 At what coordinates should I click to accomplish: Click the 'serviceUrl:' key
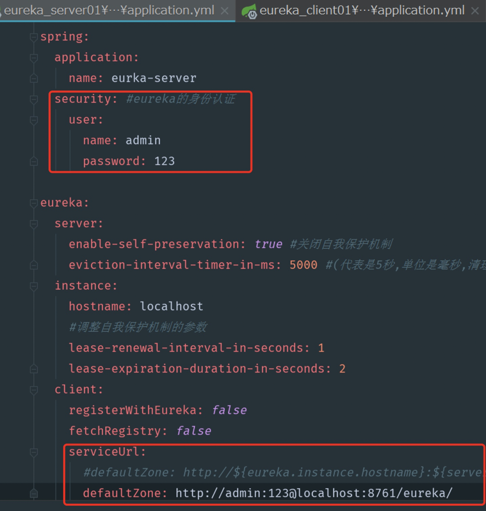(x=107, y=452)
